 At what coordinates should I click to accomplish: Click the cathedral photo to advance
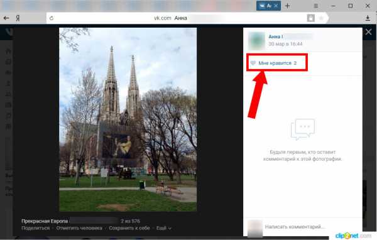coord(128,119)
